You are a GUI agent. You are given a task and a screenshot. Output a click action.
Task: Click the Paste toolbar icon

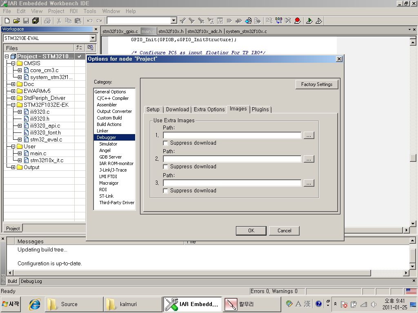coord(78,21)
